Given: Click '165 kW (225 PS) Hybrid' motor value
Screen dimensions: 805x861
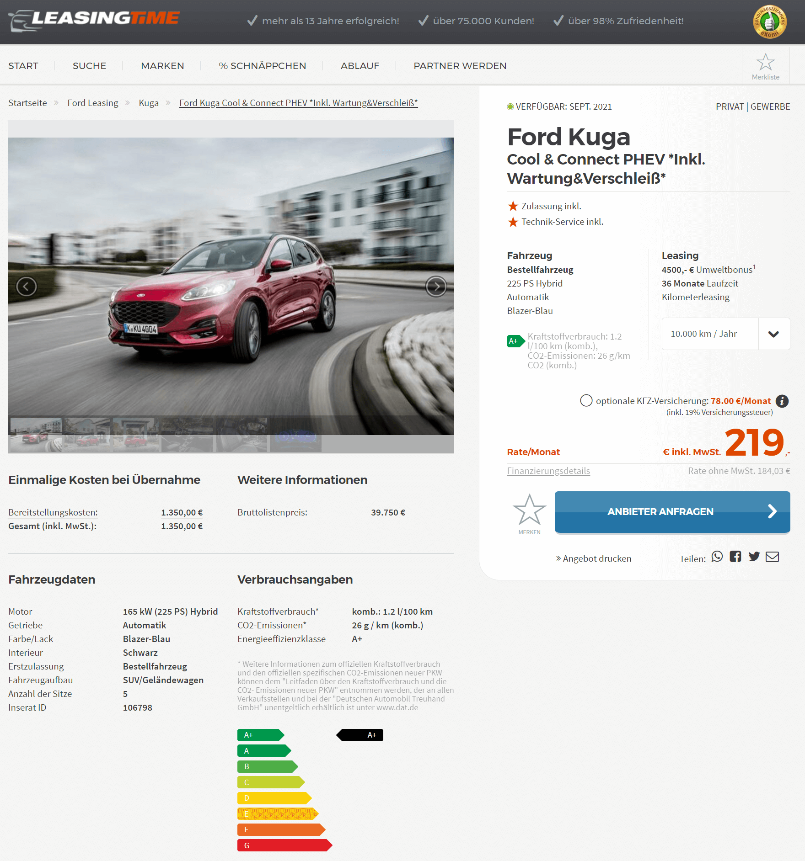Looking at the screenshot, I should (x=170, y=611).
